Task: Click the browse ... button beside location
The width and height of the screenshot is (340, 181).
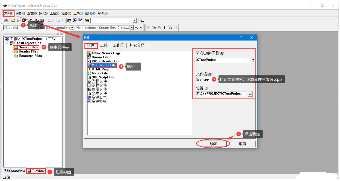Action: point(250,94)
